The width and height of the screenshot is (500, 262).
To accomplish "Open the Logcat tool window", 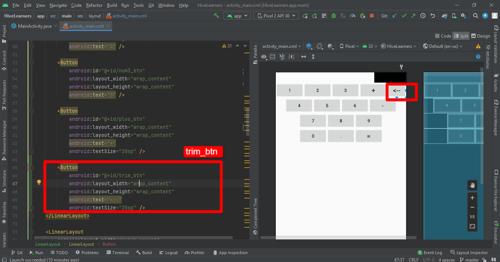I will click(x=168, y=253).
